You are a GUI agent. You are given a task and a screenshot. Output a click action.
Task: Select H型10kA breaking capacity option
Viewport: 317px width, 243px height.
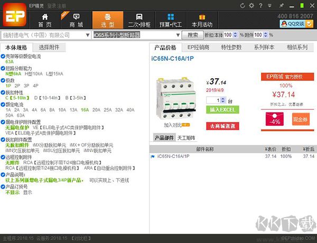[33, 74]
